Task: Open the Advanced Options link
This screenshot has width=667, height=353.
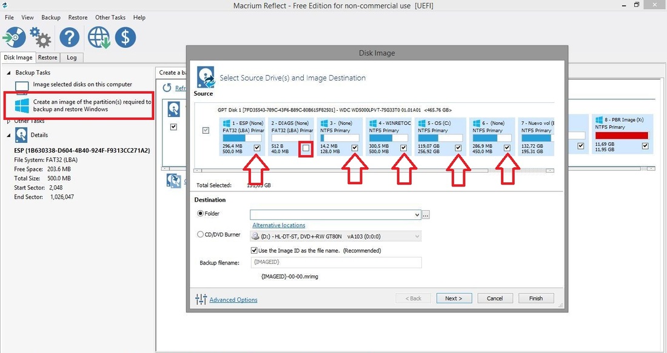Action: click(233, 300)
